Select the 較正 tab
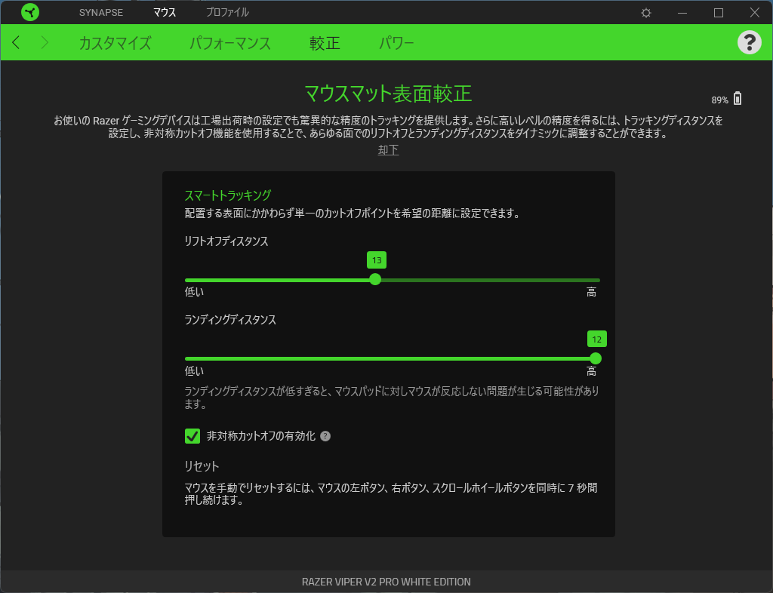 (x=325, y=43)
